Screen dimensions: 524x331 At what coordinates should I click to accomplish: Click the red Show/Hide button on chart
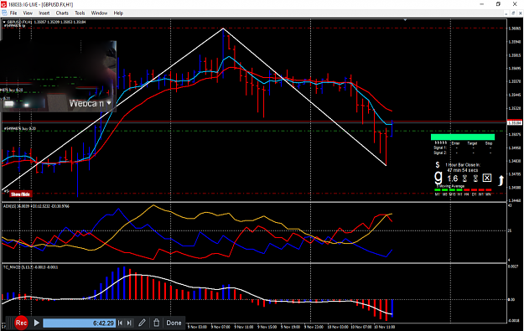coord(20,194)
